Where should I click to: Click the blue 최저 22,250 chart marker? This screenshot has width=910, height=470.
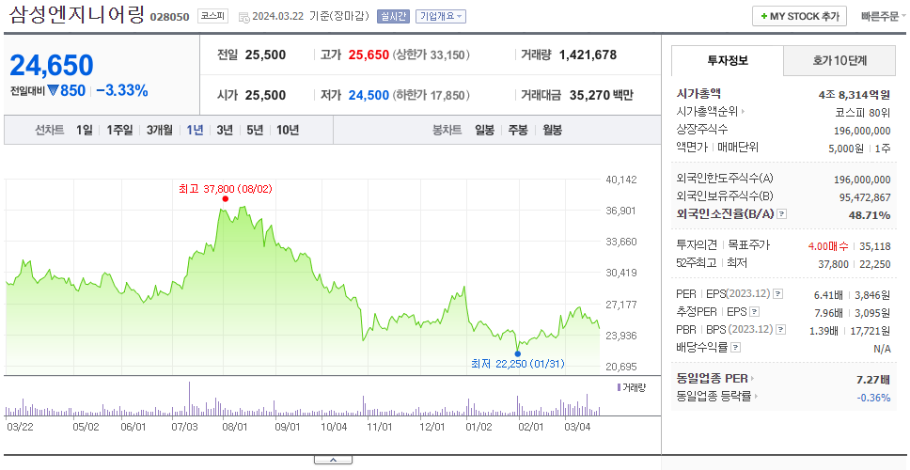[518, 353]
